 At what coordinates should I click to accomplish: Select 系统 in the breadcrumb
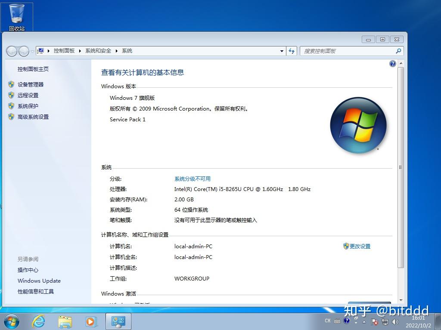click(127, 51)
